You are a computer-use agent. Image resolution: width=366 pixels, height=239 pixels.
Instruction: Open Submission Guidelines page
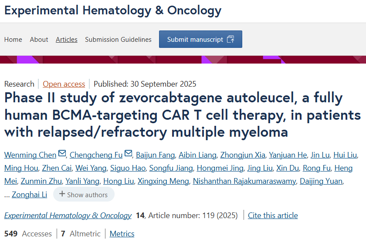118,39
